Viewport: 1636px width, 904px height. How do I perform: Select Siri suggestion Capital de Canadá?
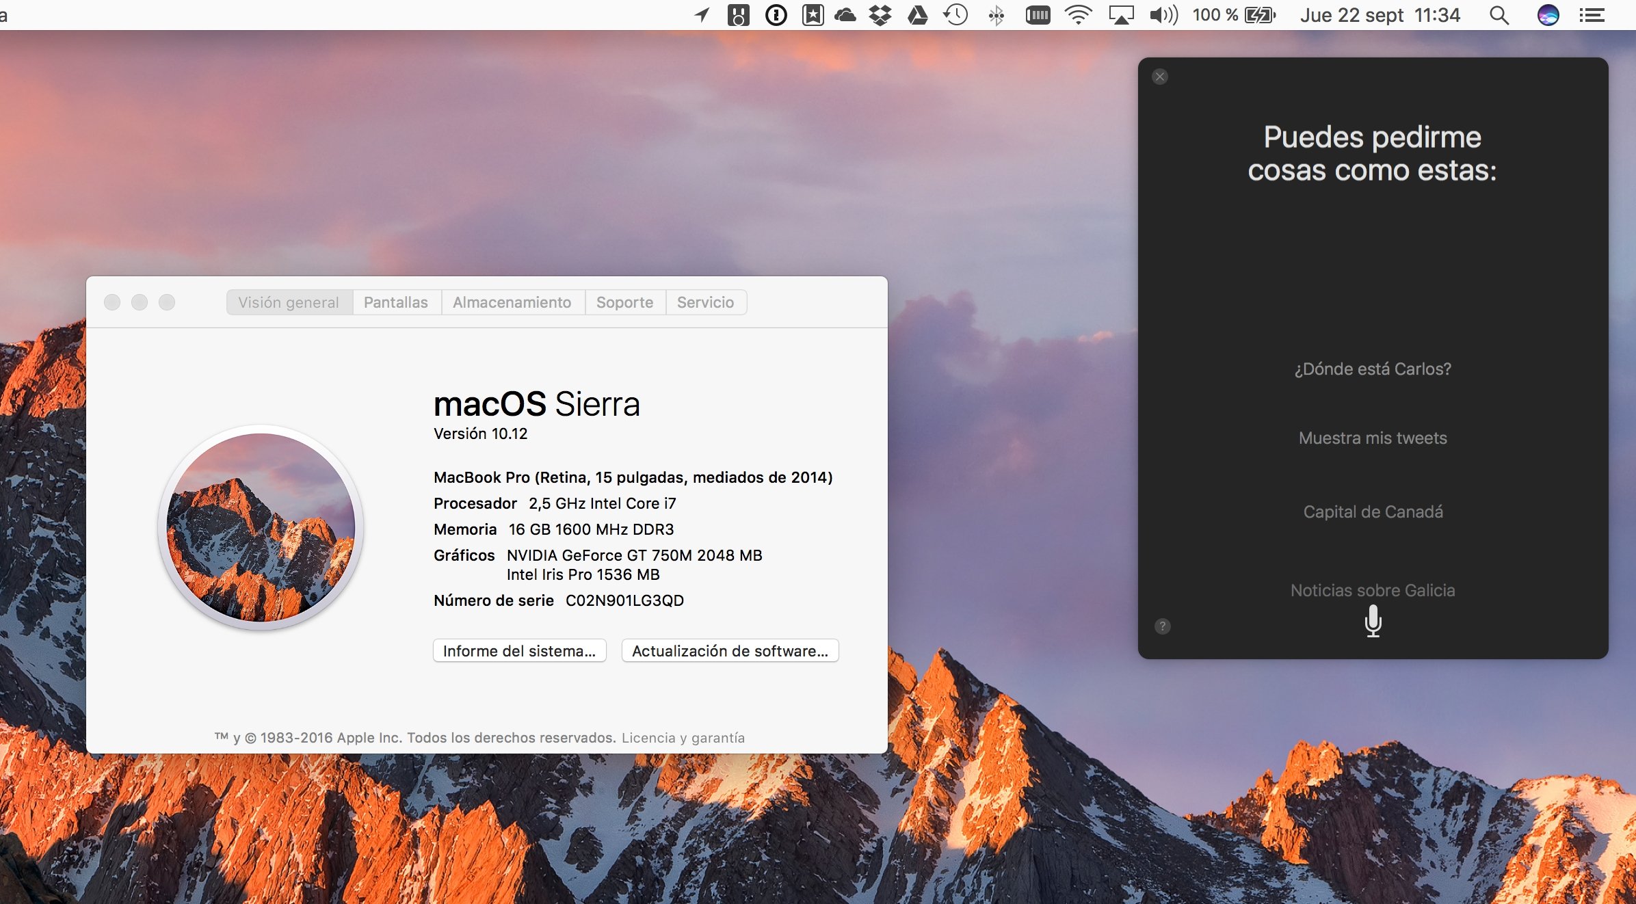point(1373,512)
